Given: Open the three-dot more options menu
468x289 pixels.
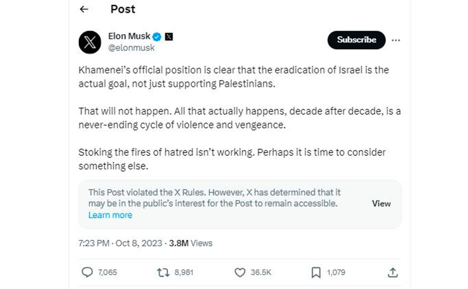Looking at the screenshot, I should point(395,40).
